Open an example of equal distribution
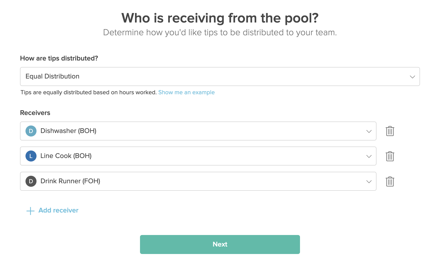The height and width of the screenshot is (261, 431). [186, 92]
